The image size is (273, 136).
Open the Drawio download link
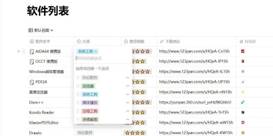coord(196,133)
